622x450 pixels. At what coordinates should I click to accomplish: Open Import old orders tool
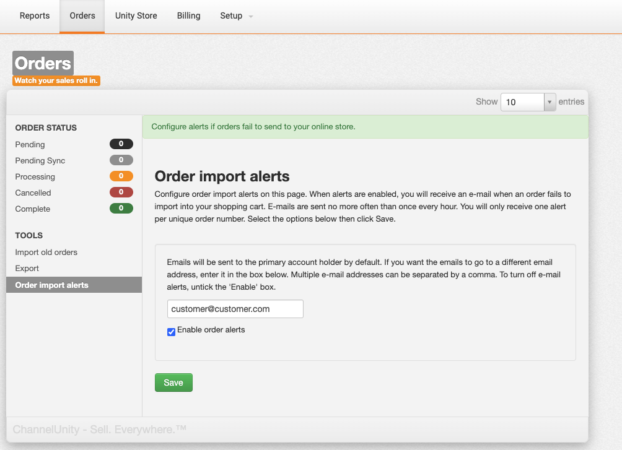[46, 252]
